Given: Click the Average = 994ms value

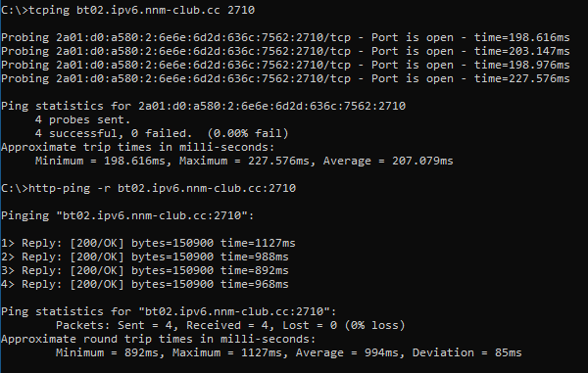Looking at the screenshot, I should tap(347, 352).
